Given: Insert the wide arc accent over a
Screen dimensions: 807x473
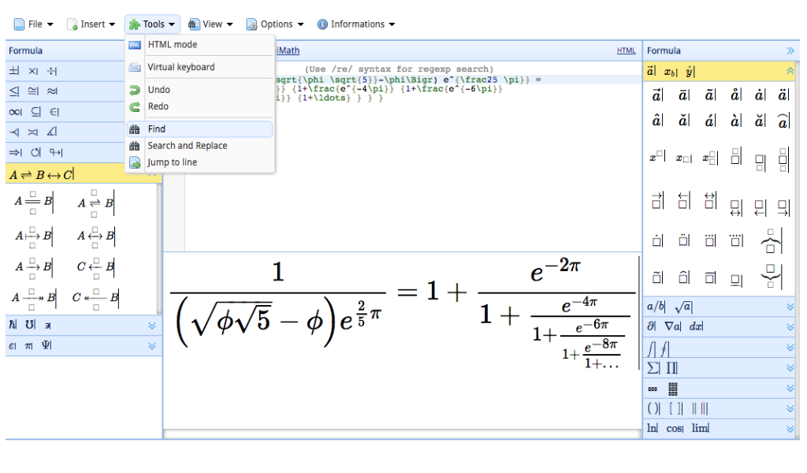Looking at the screenshot, I should tap(783, 121).
